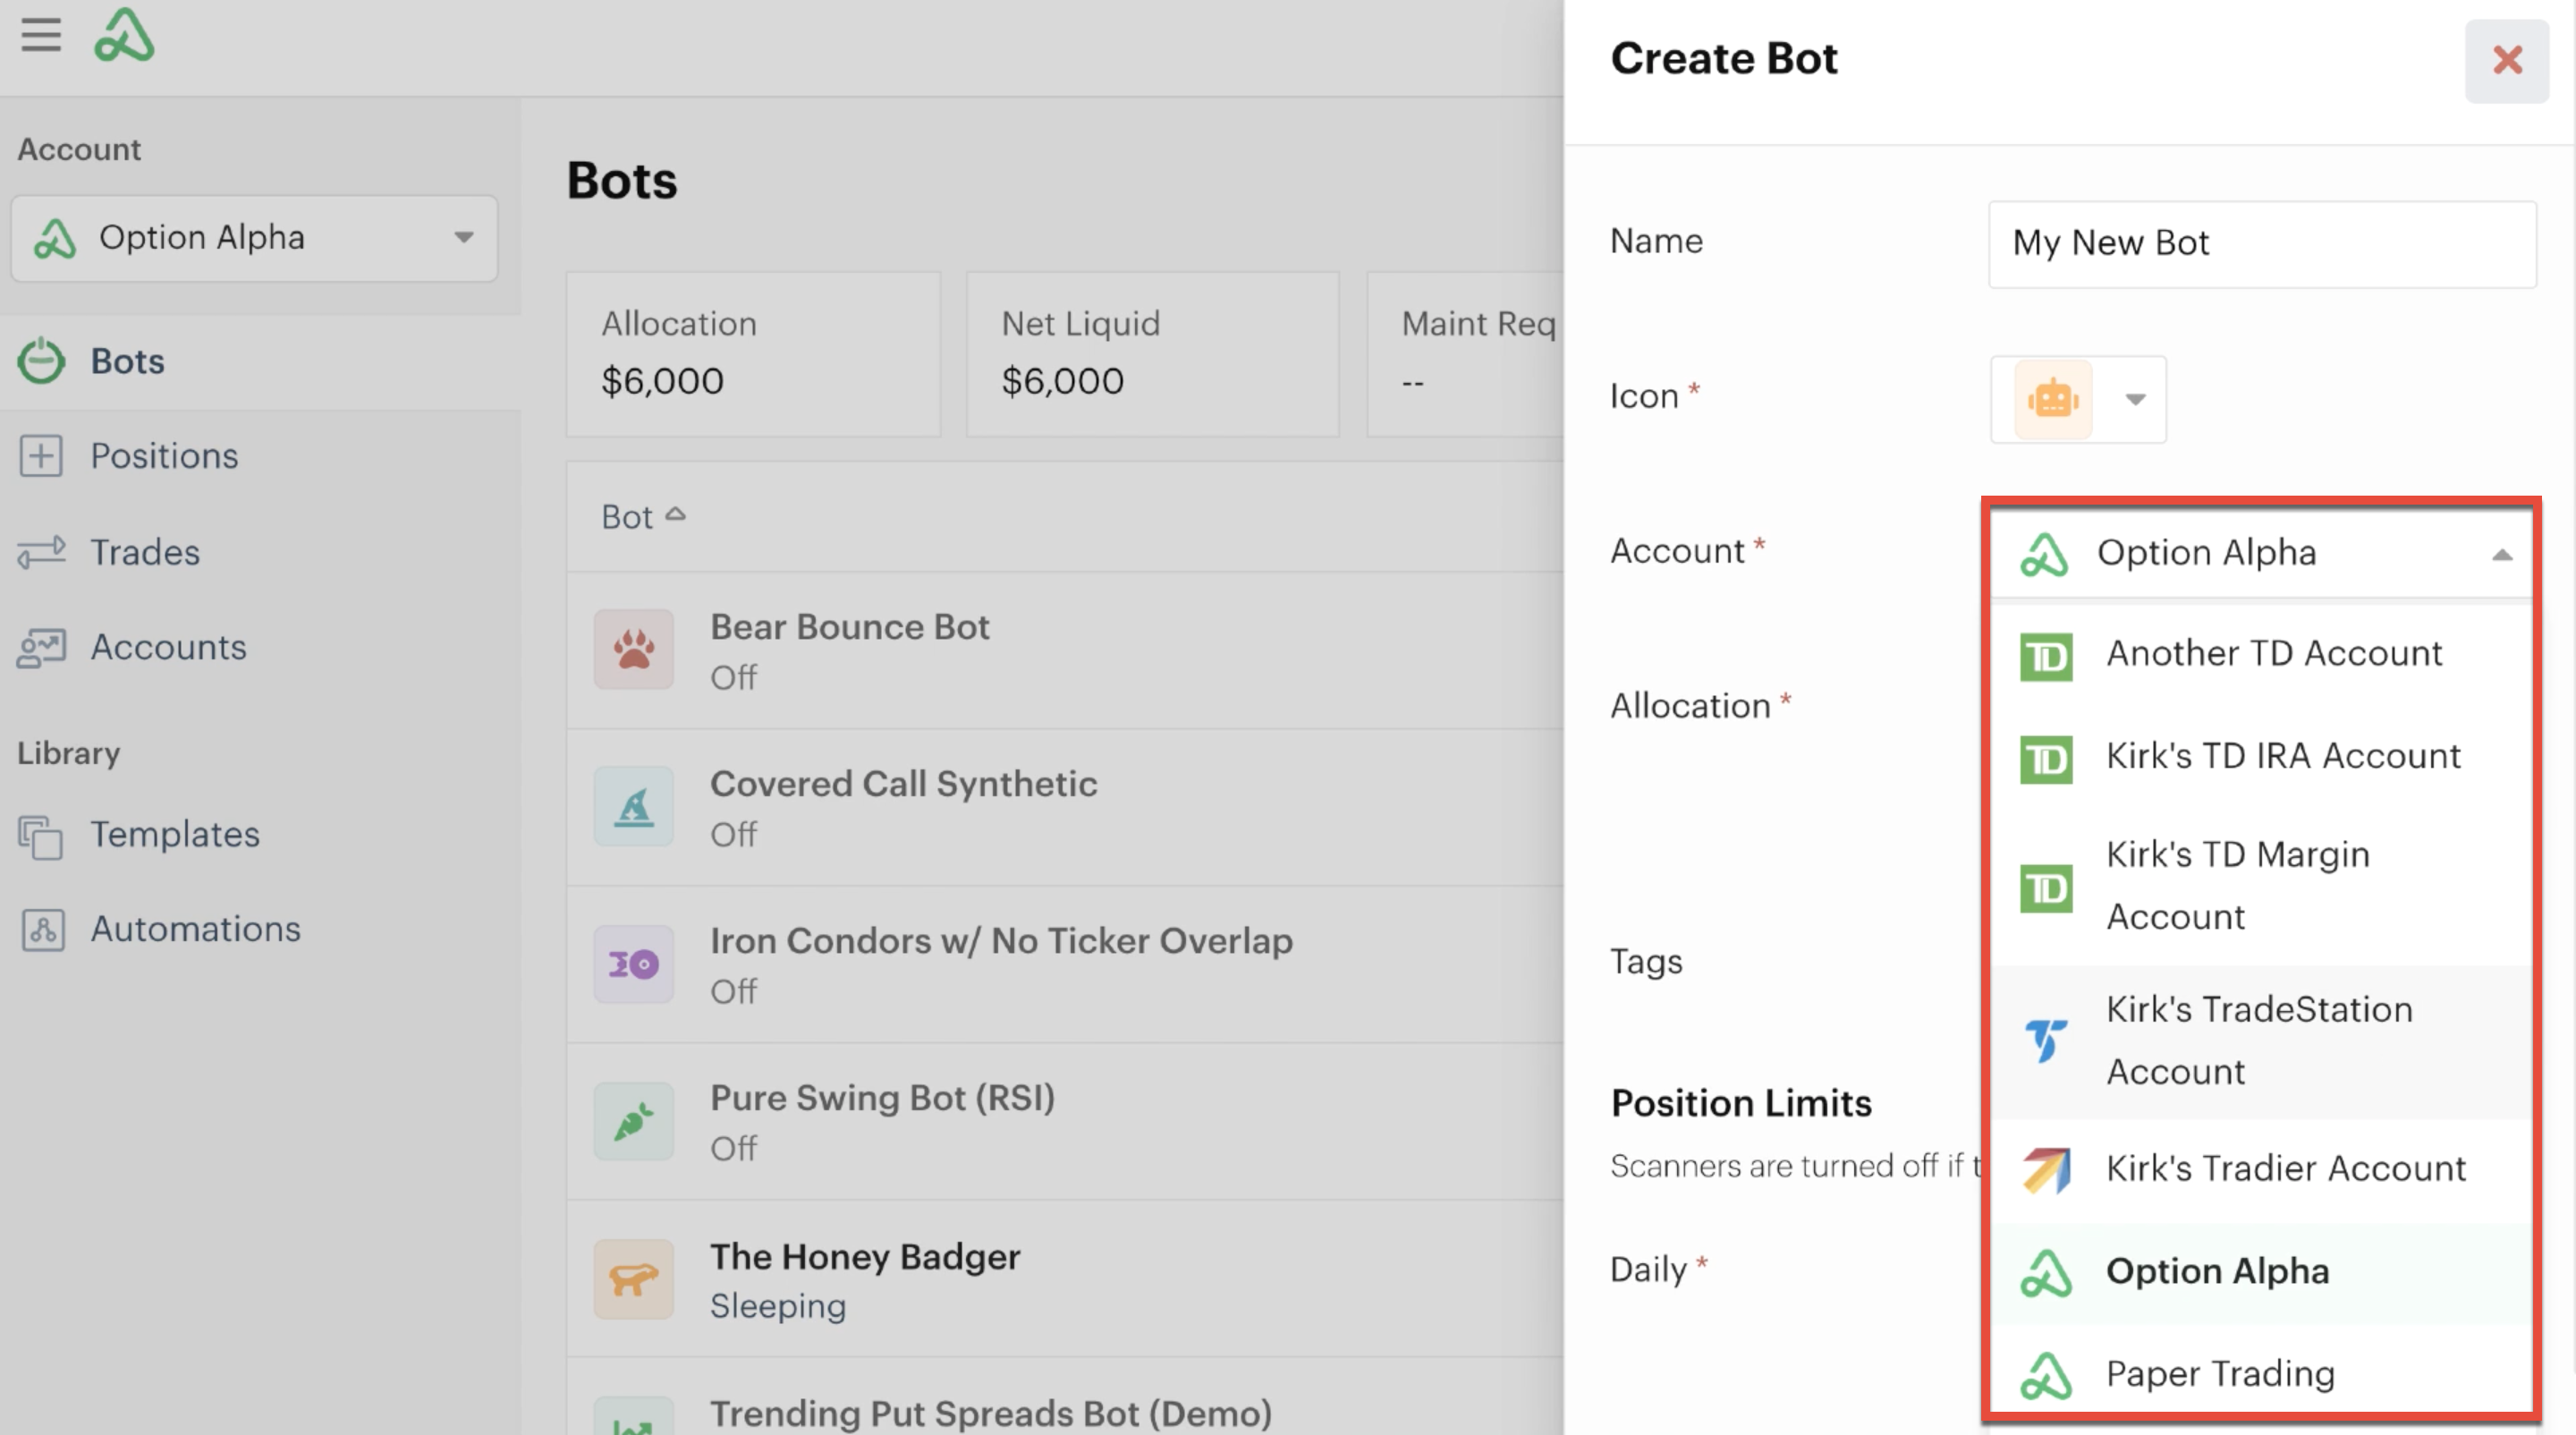Click TD logo beside Kirk's TD IRA Account
Image resolution: width=2576 pixels, height=1435 pixels.
pos(2046,760)
